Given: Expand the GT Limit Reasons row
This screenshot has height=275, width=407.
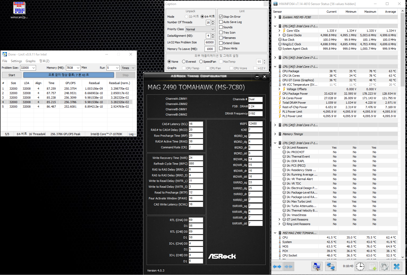Looking at the screenshot, I should click(279, 219).
